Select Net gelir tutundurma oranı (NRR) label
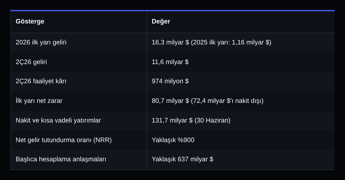 64,140
